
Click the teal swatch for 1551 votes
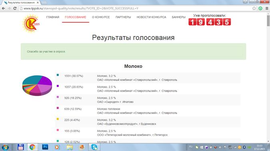coord(58,75)
